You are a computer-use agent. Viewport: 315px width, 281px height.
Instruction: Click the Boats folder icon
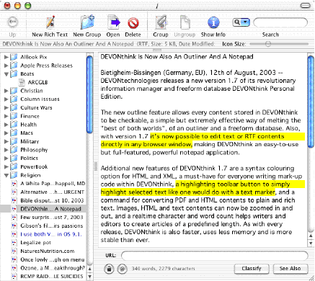click(14, 74)
